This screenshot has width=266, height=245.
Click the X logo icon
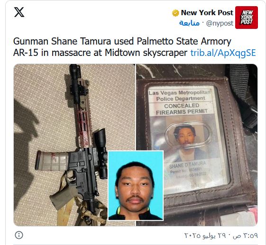pos(19,12)
